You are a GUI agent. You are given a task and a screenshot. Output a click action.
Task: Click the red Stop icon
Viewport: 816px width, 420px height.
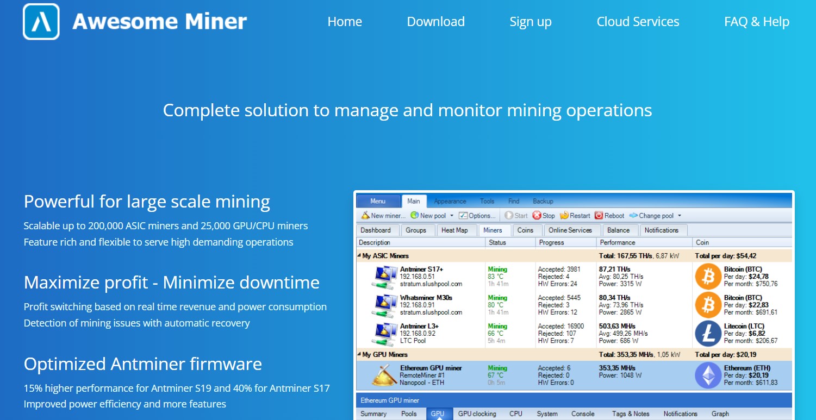pyautogui.click(x=537, y=216)
